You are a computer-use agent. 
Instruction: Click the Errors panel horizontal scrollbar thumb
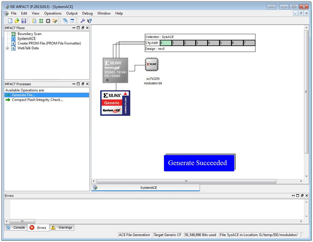tap(22, 221)
